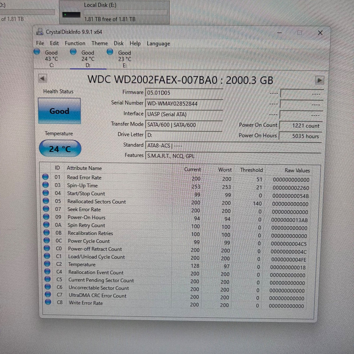Select raw value 0000000004C5 of Power Cycle Count
Image resolution: width=354 pixels, height=354 pixels.
[289, 244]
